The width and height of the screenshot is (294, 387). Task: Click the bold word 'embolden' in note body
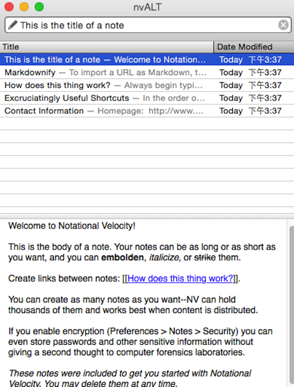tap(122, 257)
